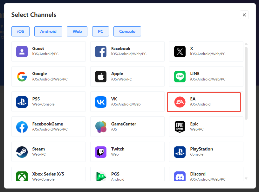Click the 'Discord' name text
Image resolution: width=259 pixels, height=192 pixels.
[198, 174]
